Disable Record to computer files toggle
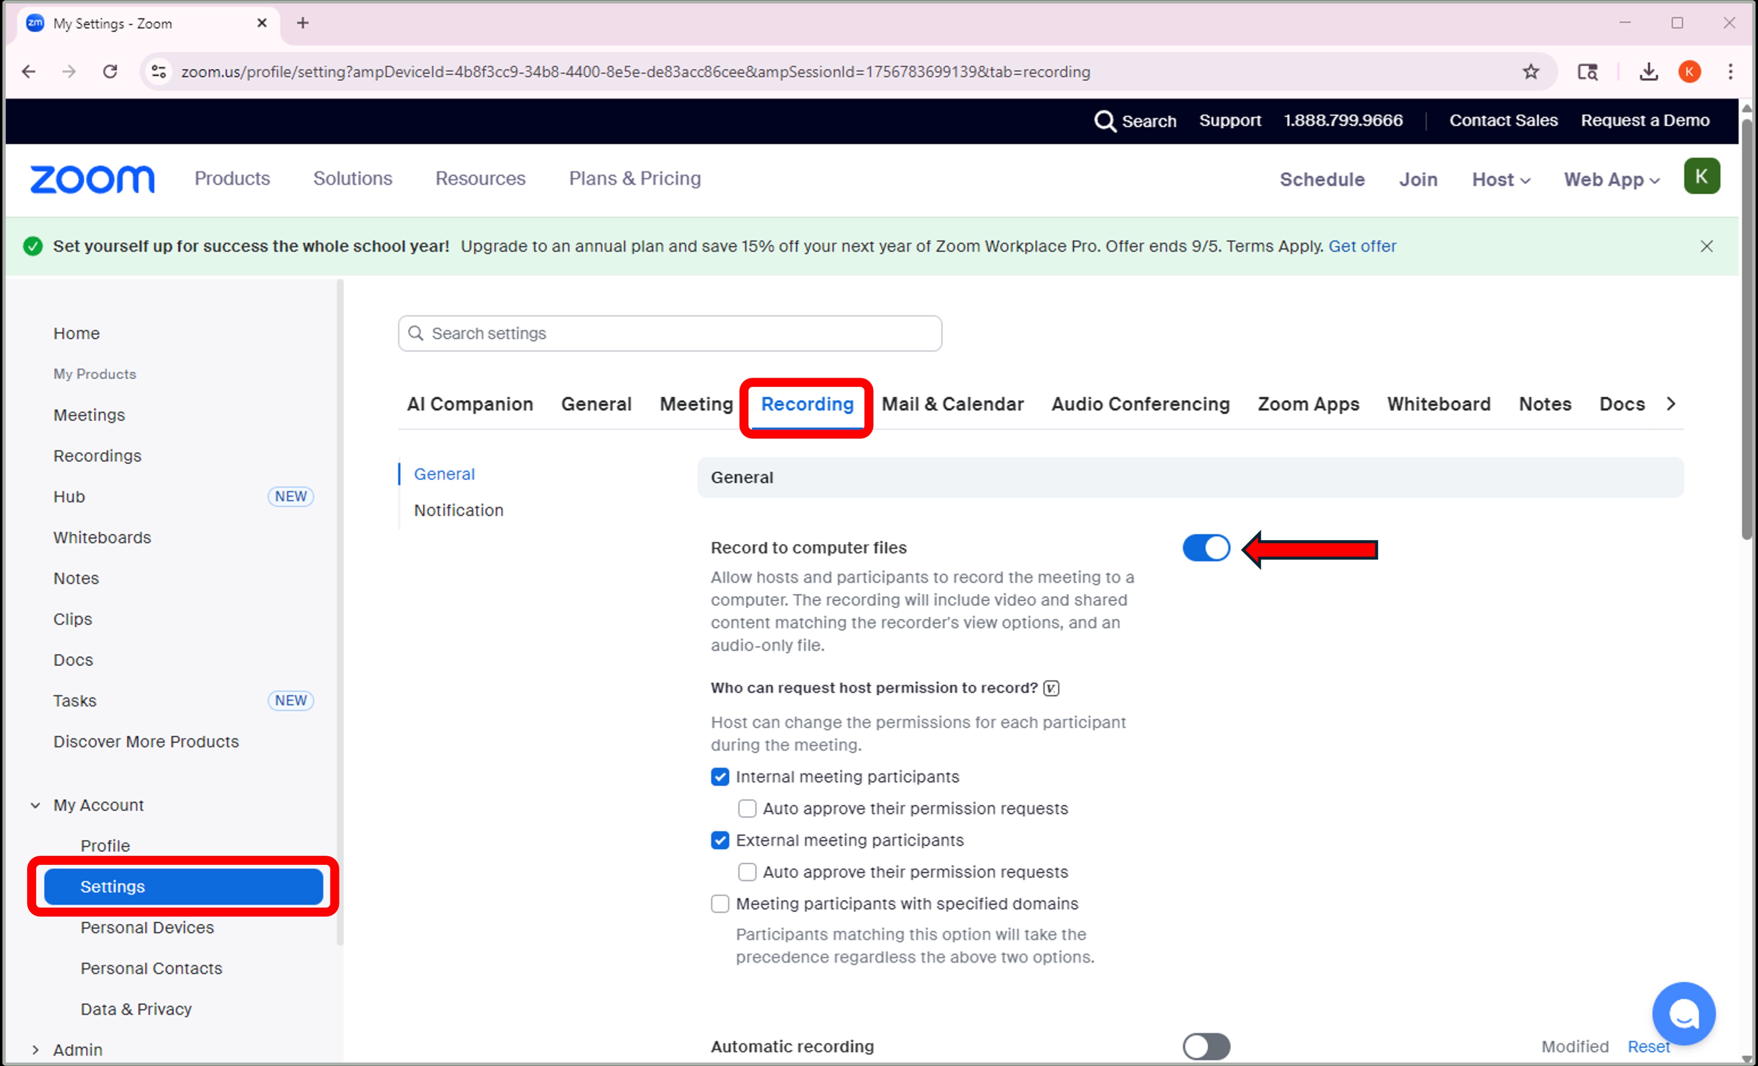 1206,547
